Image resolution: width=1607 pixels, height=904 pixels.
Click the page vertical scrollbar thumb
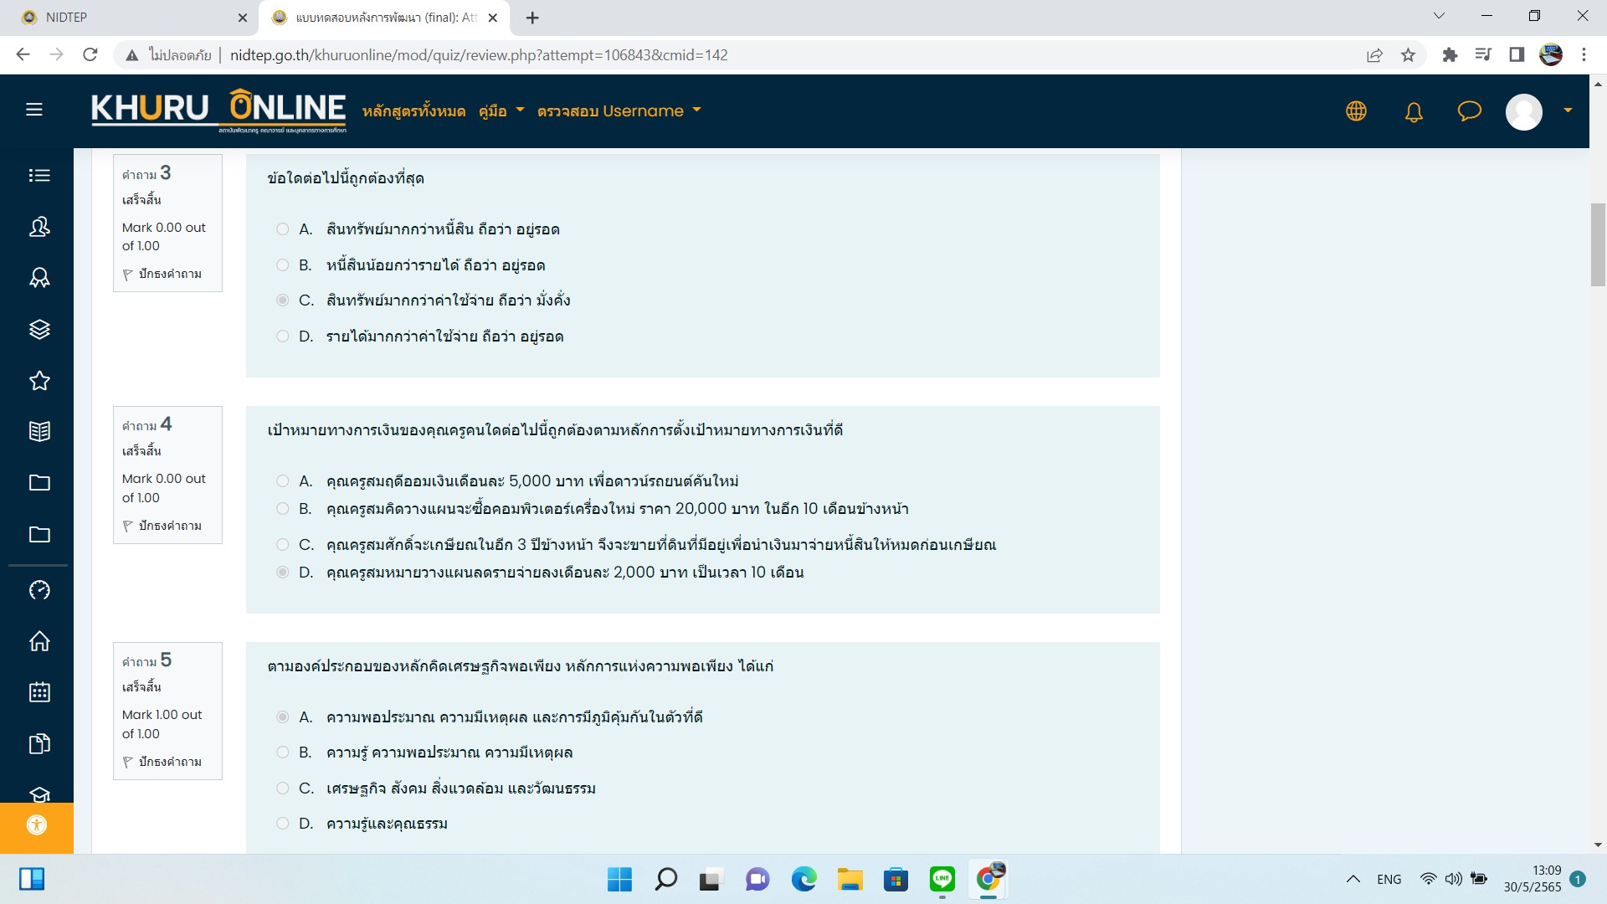pos(1598,244)
